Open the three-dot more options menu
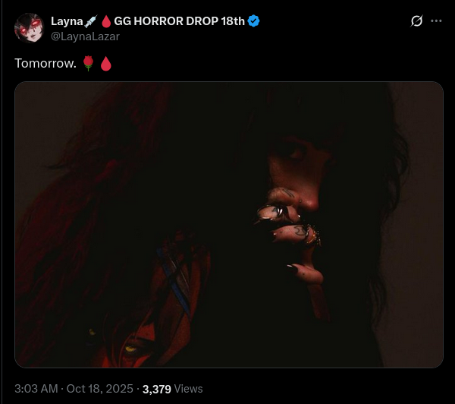455x404 pixels. coord(436,21)
